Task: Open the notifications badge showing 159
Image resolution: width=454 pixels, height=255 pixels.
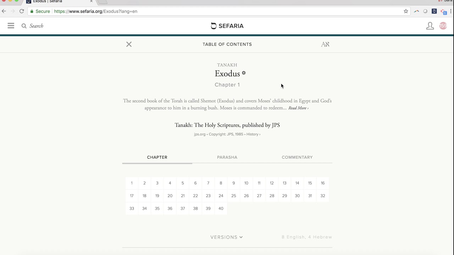Action: pos(443,26)
